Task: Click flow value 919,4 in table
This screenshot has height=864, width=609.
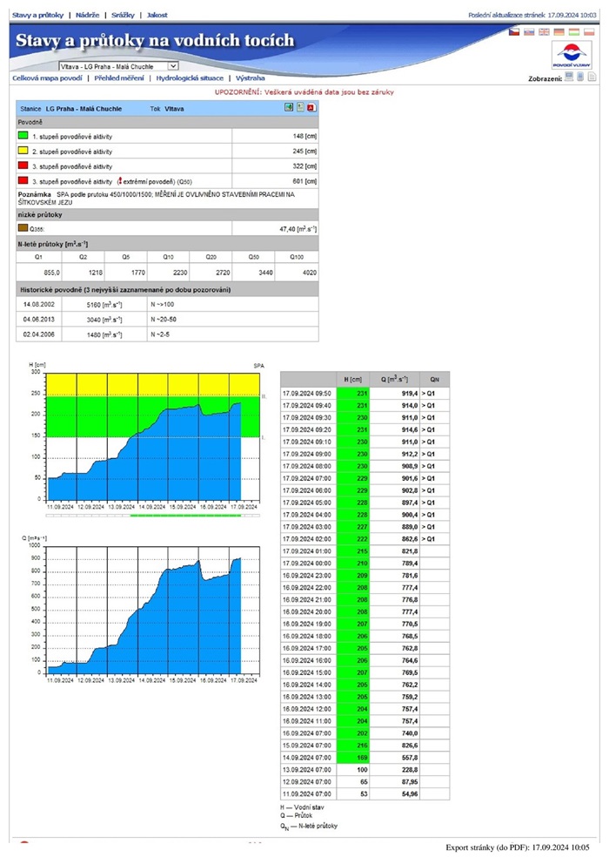Action: [410, 394]
